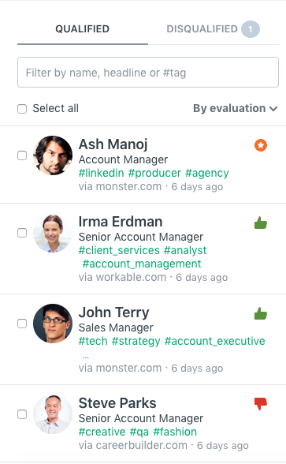Viewport: 286px width, 464px height.
Task: Open Irma Erdman's profile photo
Action: point(53,234)
